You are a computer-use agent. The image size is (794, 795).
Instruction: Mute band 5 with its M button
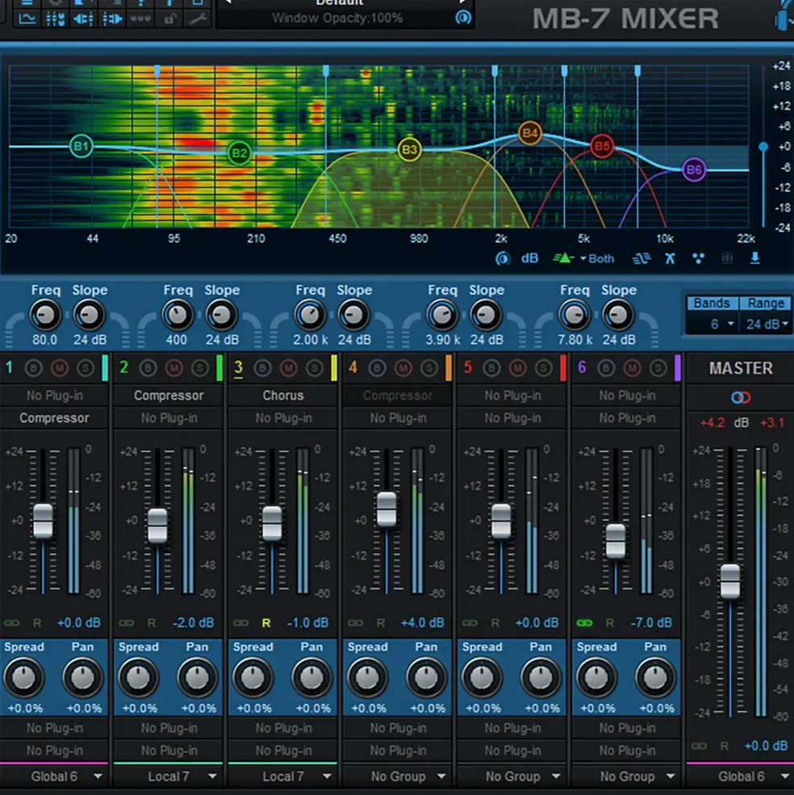(518, 367)
